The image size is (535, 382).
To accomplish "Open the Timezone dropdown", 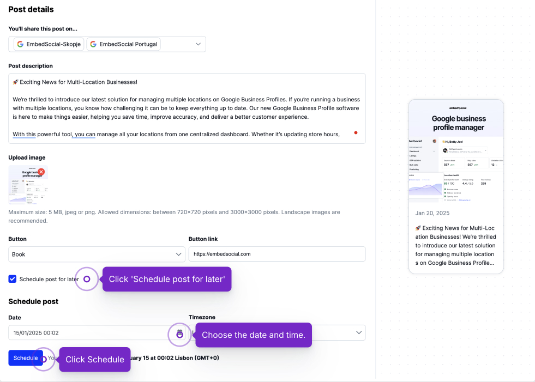I will pyautogui.click(x=277, y=332).
